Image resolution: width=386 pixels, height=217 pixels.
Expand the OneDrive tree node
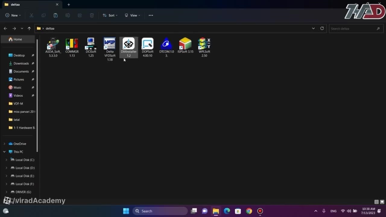(4, 144)
